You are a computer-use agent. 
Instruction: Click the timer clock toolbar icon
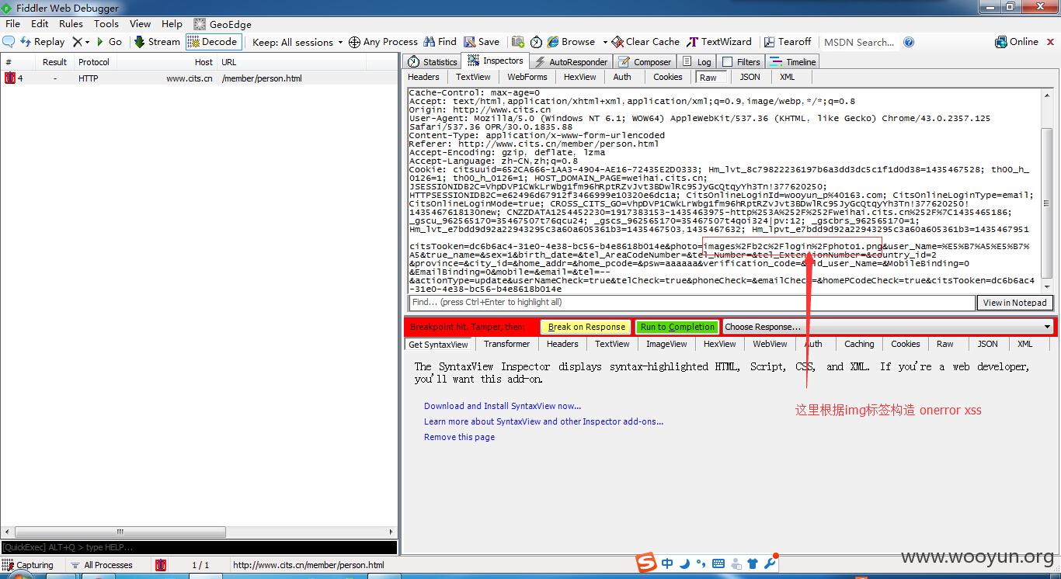(537, 42)
